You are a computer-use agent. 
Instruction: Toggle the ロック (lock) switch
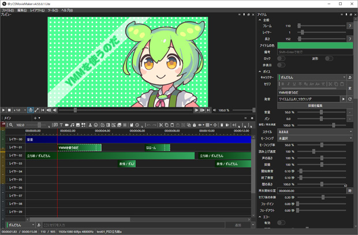pos(281,59)
